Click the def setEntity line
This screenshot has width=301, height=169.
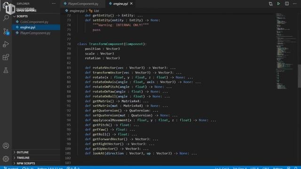pyautogui.click(x=122, y=20)
